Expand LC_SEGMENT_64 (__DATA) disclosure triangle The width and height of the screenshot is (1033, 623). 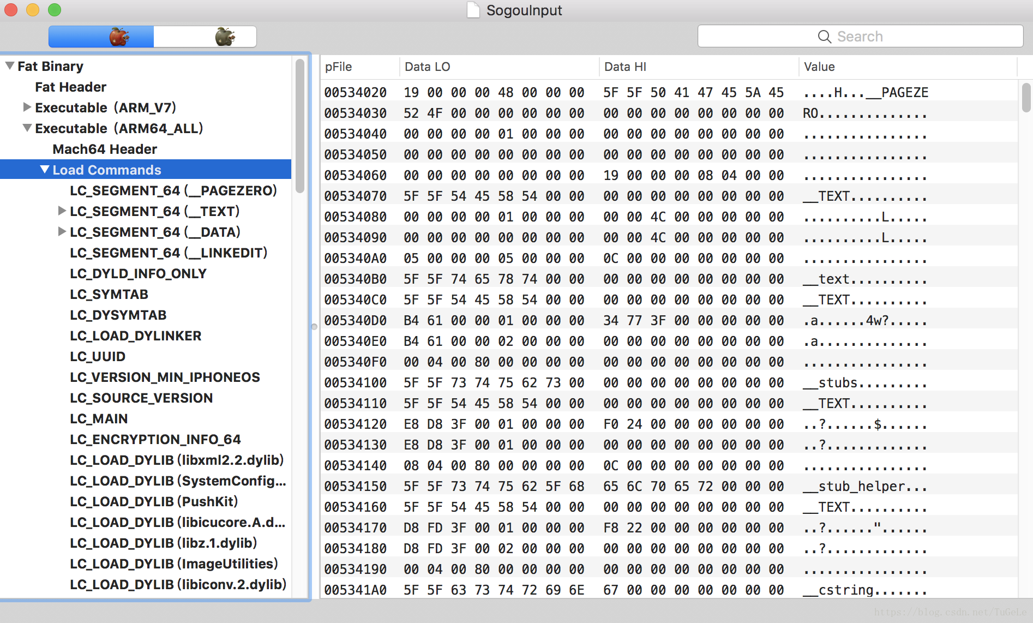(x=62, y=231)
